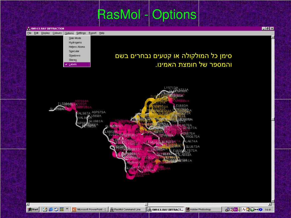Toggle Shadows option
291x218 pixels.
pos(77,55)
